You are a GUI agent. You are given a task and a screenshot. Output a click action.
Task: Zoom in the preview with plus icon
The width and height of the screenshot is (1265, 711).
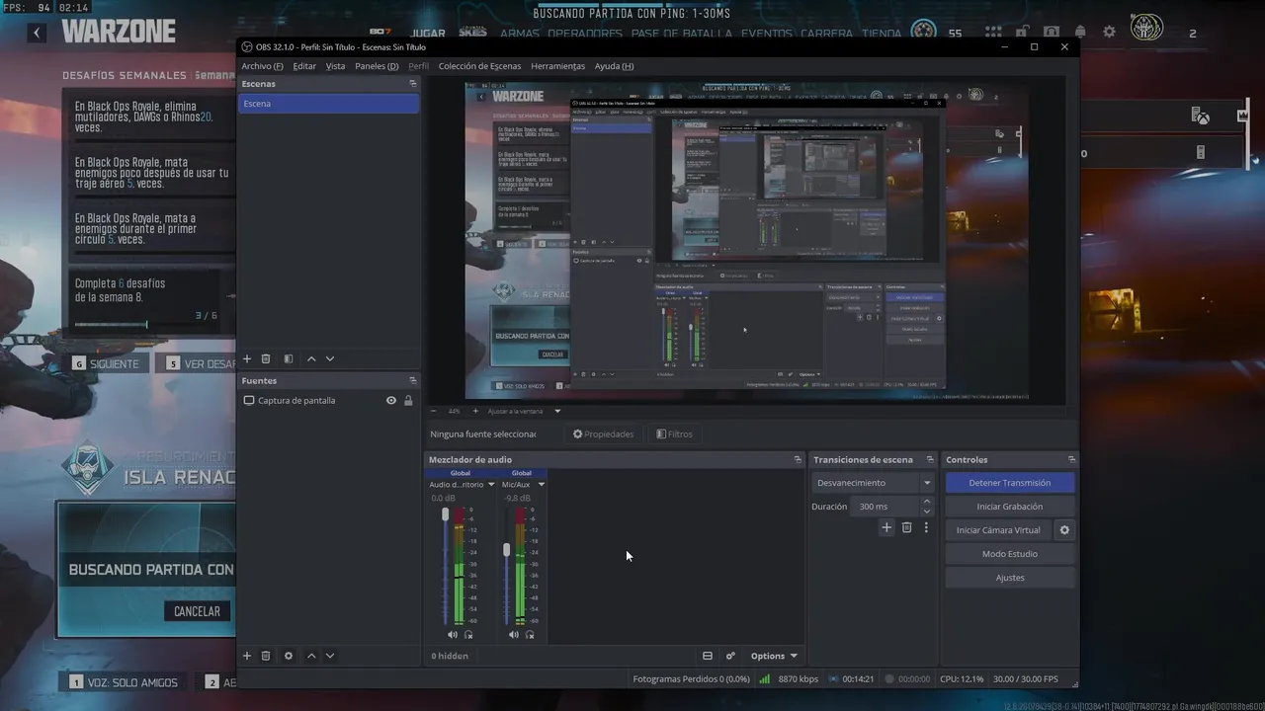click(475, 411)
